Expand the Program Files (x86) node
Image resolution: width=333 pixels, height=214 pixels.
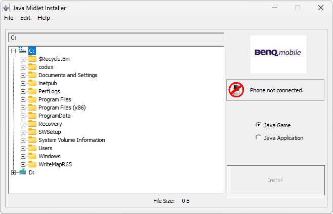(23, 108)
